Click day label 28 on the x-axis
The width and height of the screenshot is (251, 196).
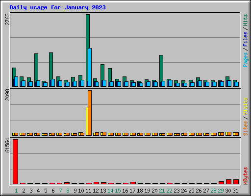[213, 191]
